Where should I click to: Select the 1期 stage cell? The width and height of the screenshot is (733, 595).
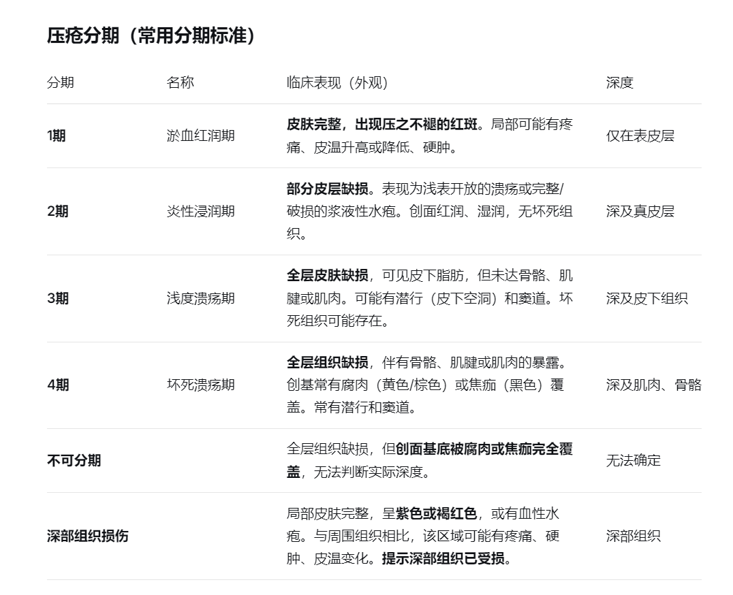pos(57,135)
